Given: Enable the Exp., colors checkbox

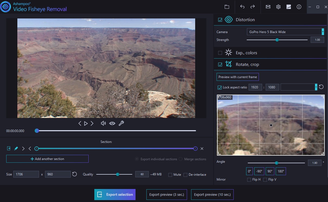Looking at the screenshot, I should (x=220, y=53).
